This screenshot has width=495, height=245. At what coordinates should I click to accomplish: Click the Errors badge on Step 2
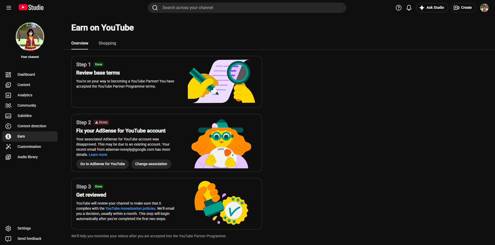[x=101, y=122]
